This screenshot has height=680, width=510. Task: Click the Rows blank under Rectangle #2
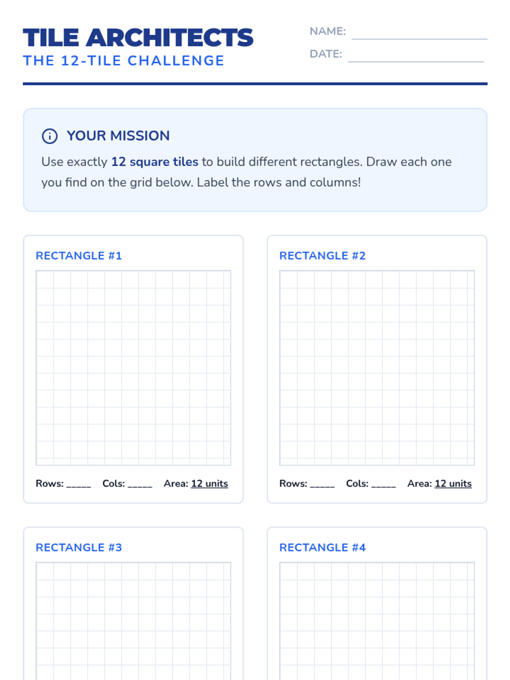point(322,484)
